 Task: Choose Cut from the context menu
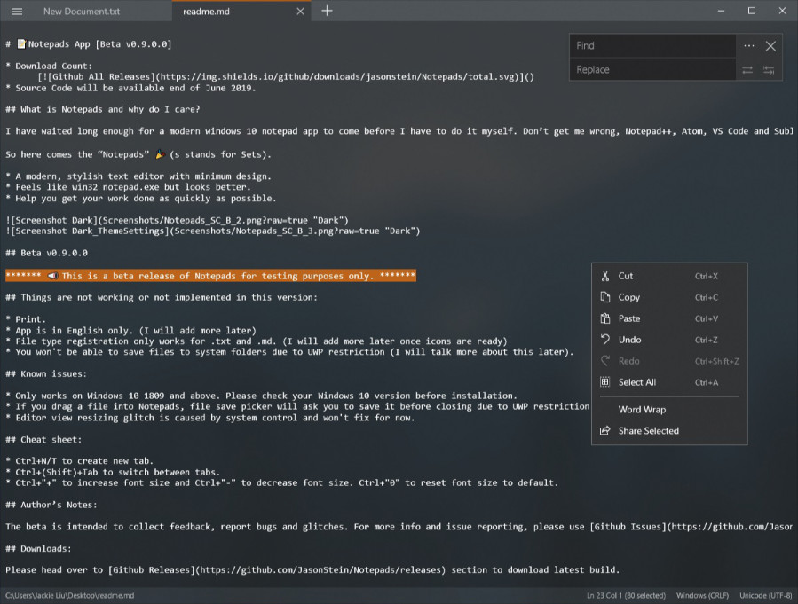pos(669,276)
